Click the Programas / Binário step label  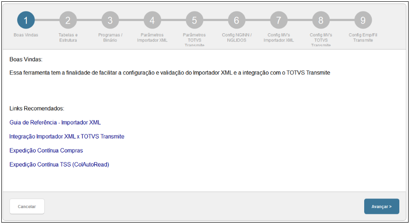pos(110,38)
